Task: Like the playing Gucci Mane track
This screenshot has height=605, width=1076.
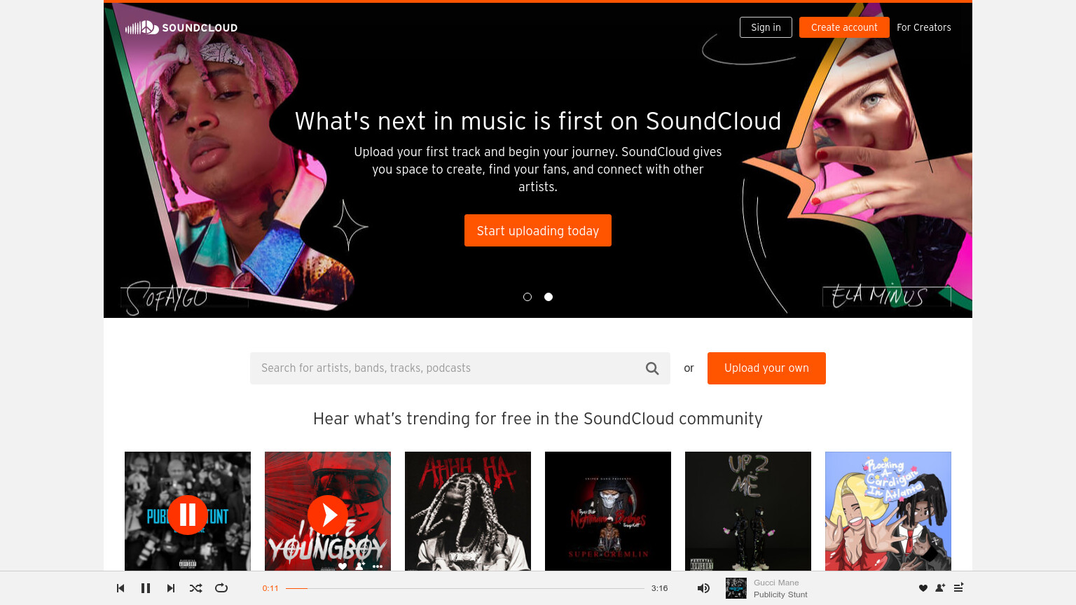Action: (x=923, y=588)
